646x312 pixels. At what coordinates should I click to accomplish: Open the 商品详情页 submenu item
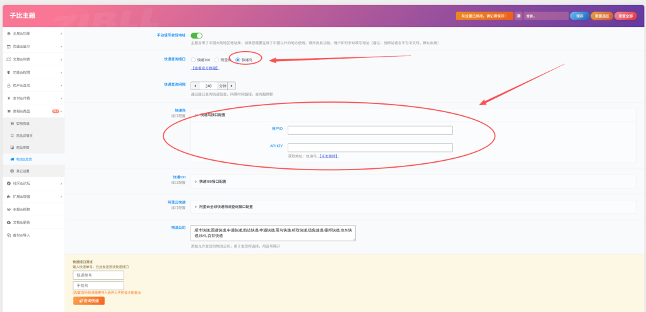(x=34, y=136)
